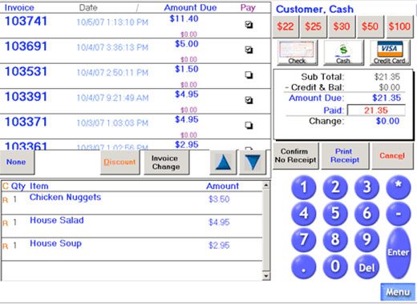Tap the oval Enter keypad key
This screenshot has width=417, height=304.
(399, 253)
